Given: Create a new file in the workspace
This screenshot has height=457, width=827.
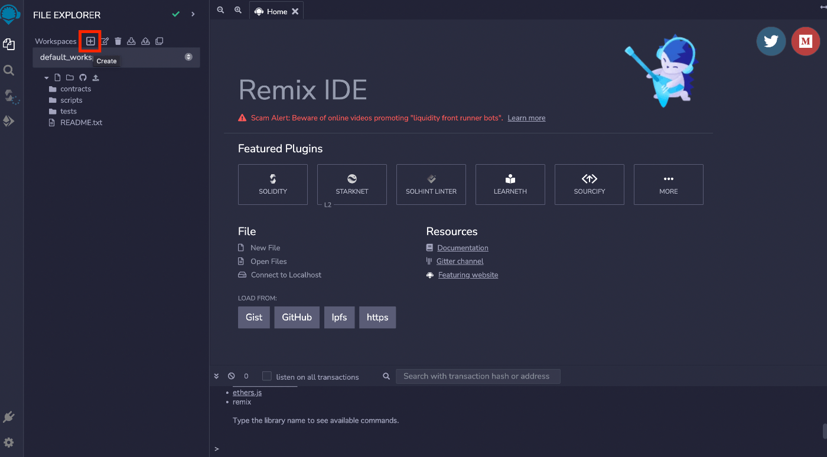Looking at the screenshot, I should tap(57, 77).
